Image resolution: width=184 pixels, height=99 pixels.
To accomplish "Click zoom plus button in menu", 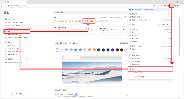I will 168,25.
